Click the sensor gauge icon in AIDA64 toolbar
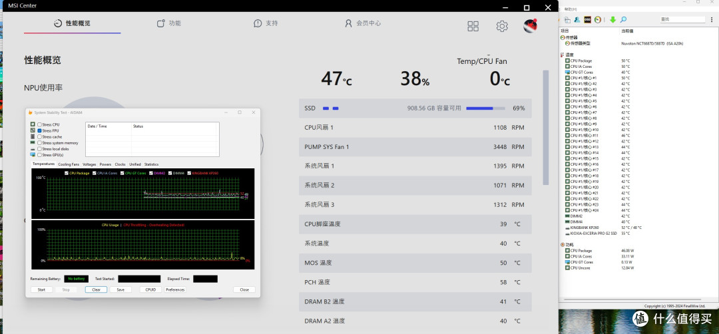This screenshot has width=719, height=334. 597,20
